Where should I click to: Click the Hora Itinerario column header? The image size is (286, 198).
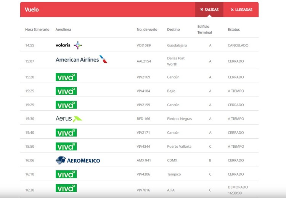pos(37,30)
